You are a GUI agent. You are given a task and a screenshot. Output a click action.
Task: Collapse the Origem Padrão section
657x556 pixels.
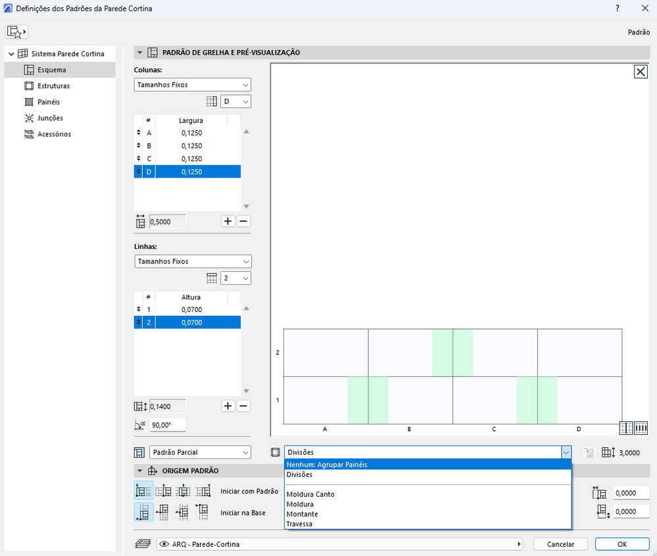pyautogui.click(x=140, y=470)
